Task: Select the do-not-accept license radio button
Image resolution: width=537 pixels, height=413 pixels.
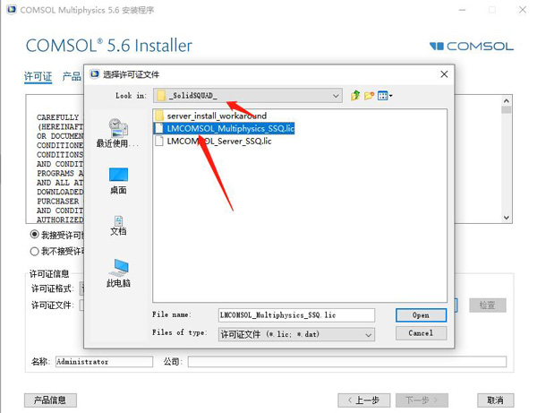Action: pos(34,252)
